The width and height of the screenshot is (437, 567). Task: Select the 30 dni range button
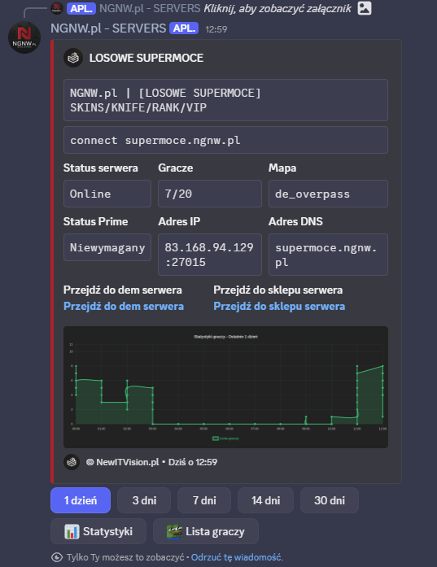[x=330, y=500]
